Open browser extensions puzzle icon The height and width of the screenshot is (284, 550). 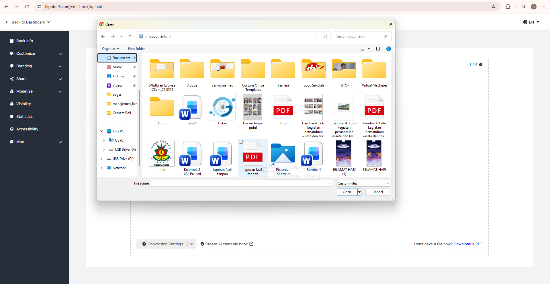tap(508, 7)
